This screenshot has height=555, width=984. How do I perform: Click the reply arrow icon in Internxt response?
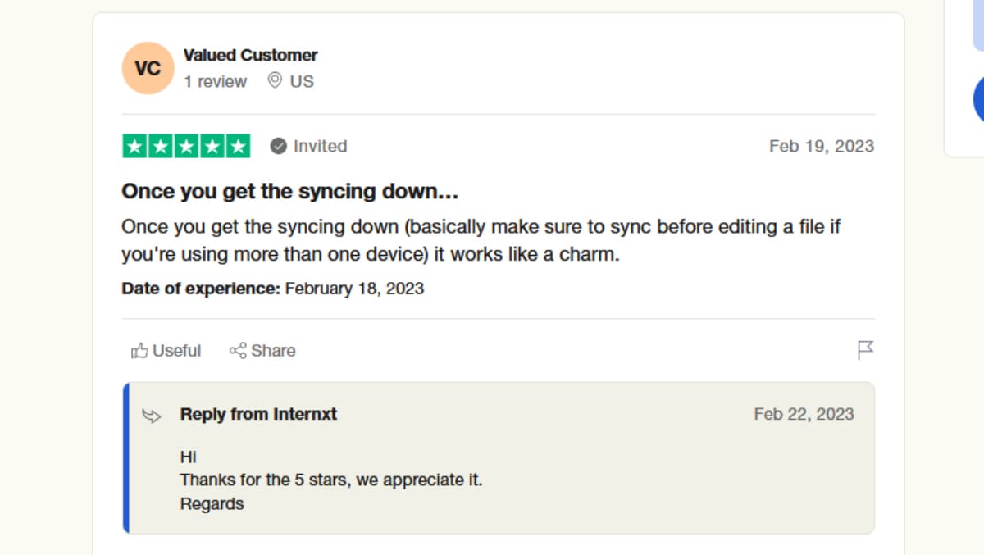(x=152, y=415)
